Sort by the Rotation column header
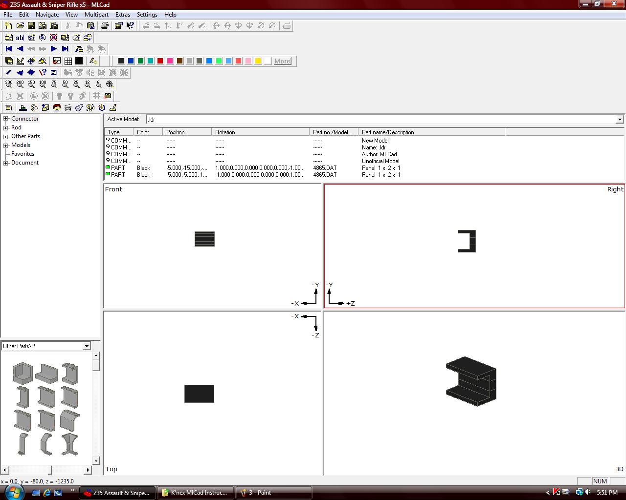 261,132
